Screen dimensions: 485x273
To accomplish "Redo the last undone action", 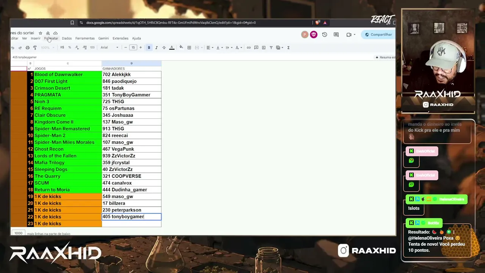I will point(20,48).
